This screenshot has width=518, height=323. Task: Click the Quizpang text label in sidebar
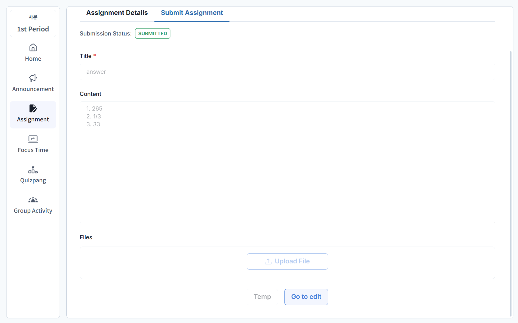33,180
